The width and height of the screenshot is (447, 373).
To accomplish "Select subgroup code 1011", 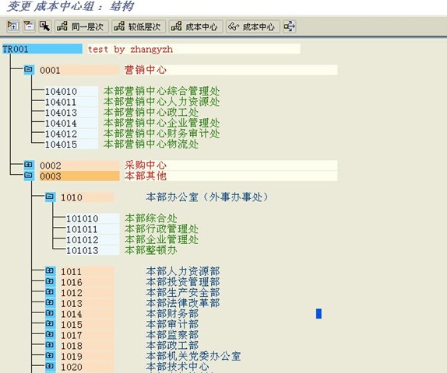I will pos(87,271).
